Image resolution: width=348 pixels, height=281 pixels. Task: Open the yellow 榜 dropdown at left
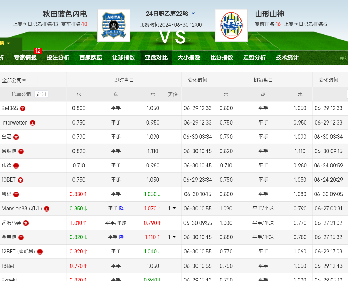tap(5, 43)
